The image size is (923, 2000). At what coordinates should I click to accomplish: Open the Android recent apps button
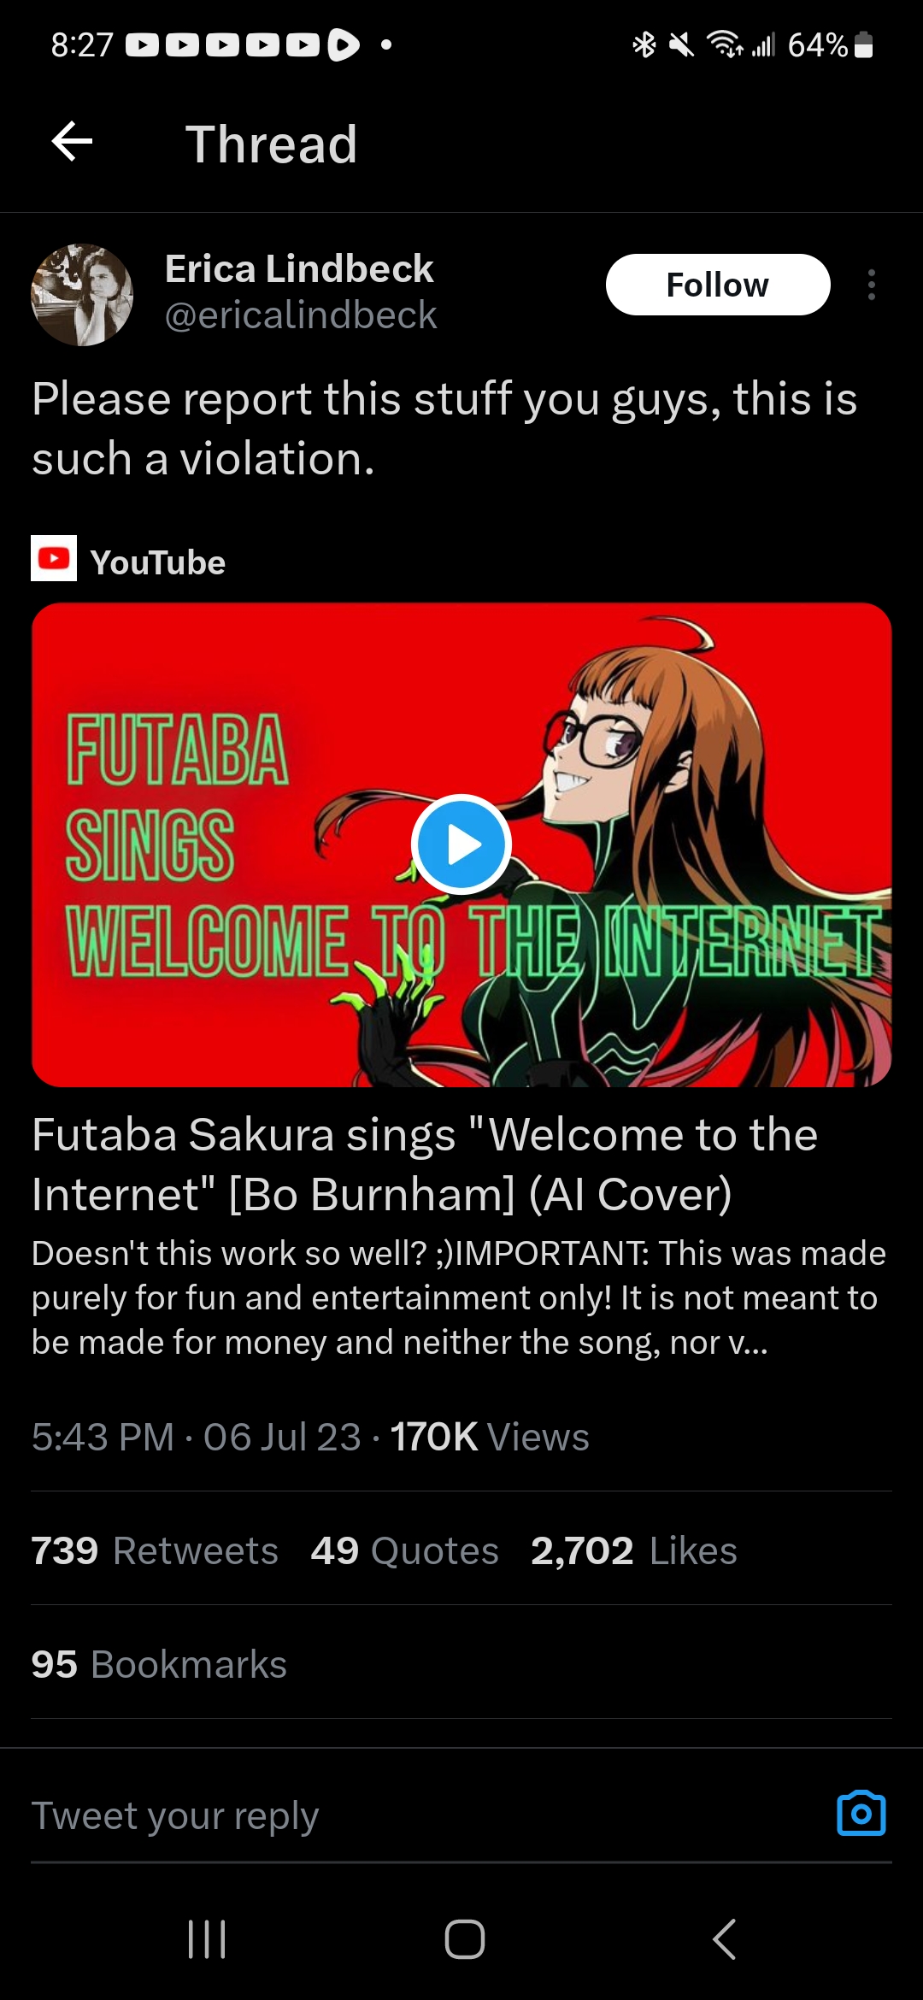(x=206, y=1938)
